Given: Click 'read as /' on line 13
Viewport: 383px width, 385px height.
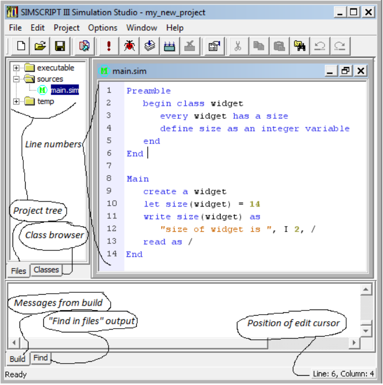Looking at the screenshot, I should tap(168, 242).
